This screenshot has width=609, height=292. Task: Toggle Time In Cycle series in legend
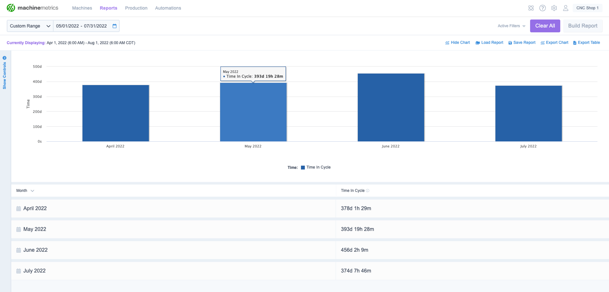pyautogui.click(x=315, y=168)
